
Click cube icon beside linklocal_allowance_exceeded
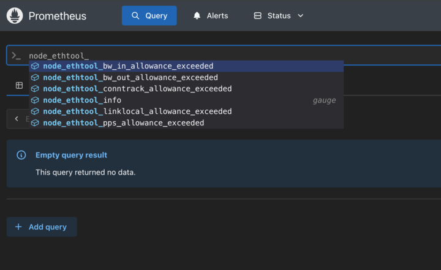35,111
